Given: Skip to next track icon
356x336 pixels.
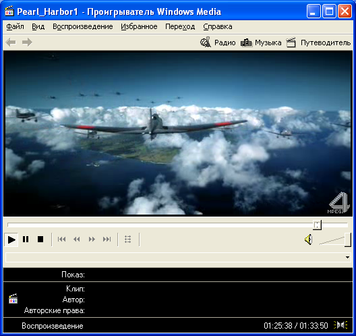Looking at the screenshot, I should click(107, 240).
